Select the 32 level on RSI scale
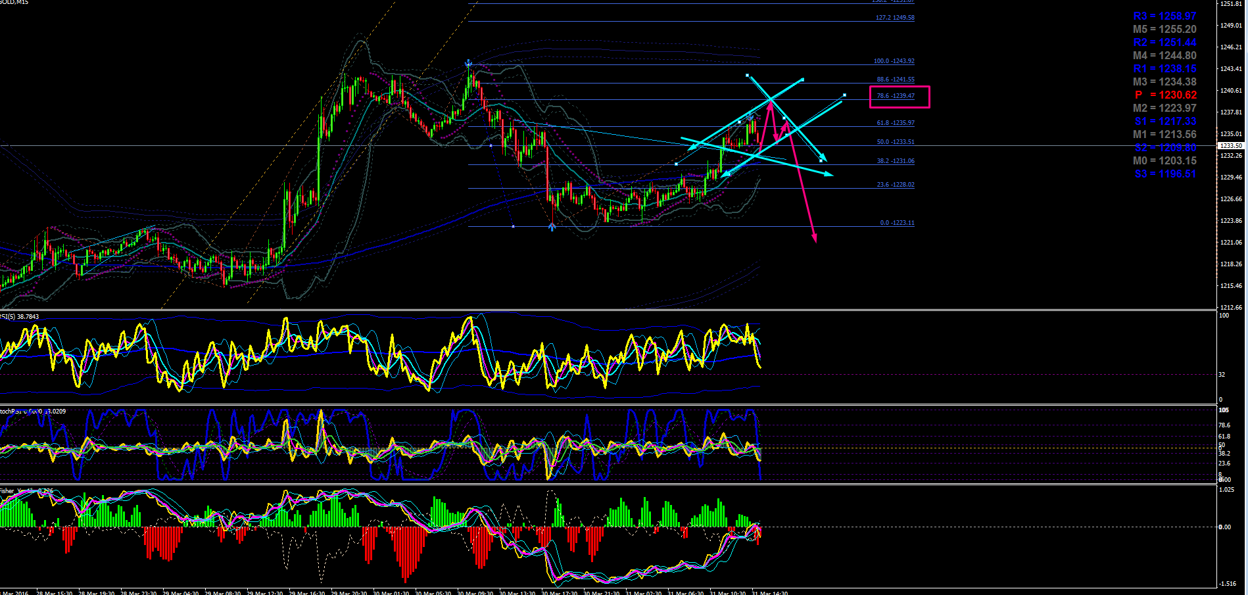 (x=1222, y=375)
